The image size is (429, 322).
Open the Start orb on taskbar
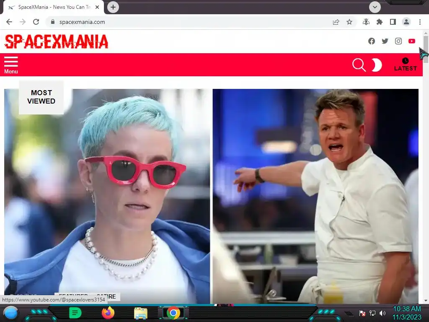[11, 313]
